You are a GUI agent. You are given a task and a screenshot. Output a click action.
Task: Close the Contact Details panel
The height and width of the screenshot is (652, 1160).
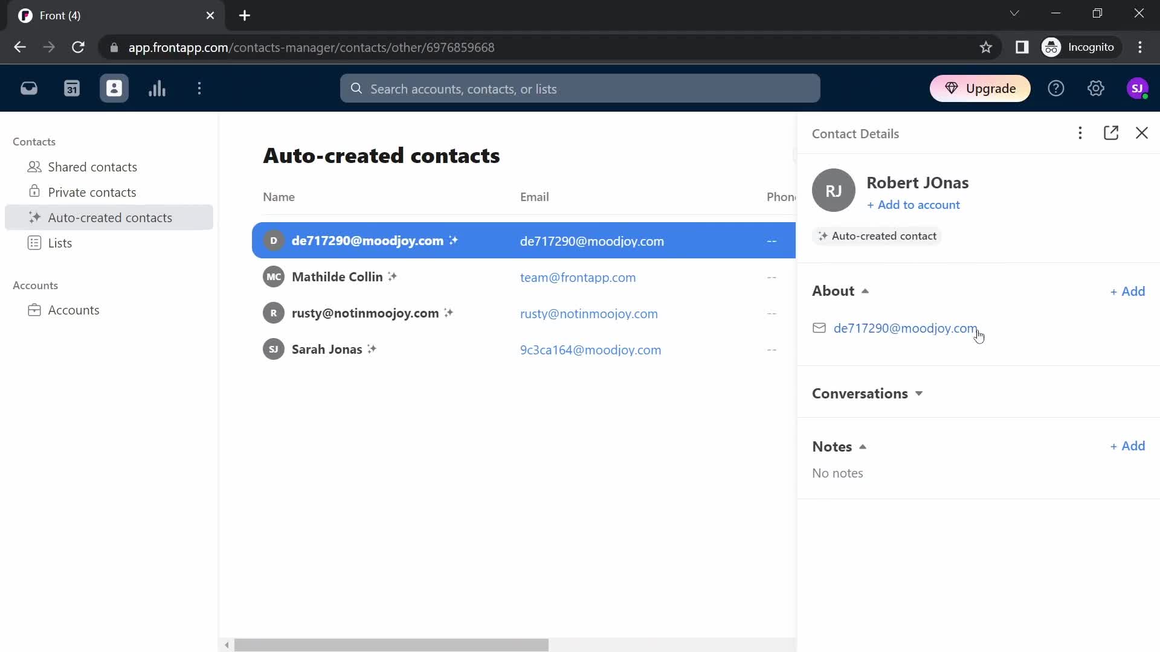[1142, 133]
